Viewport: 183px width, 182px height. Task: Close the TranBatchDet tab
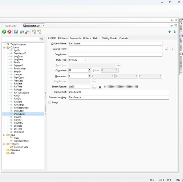click(x=43, y=25)
